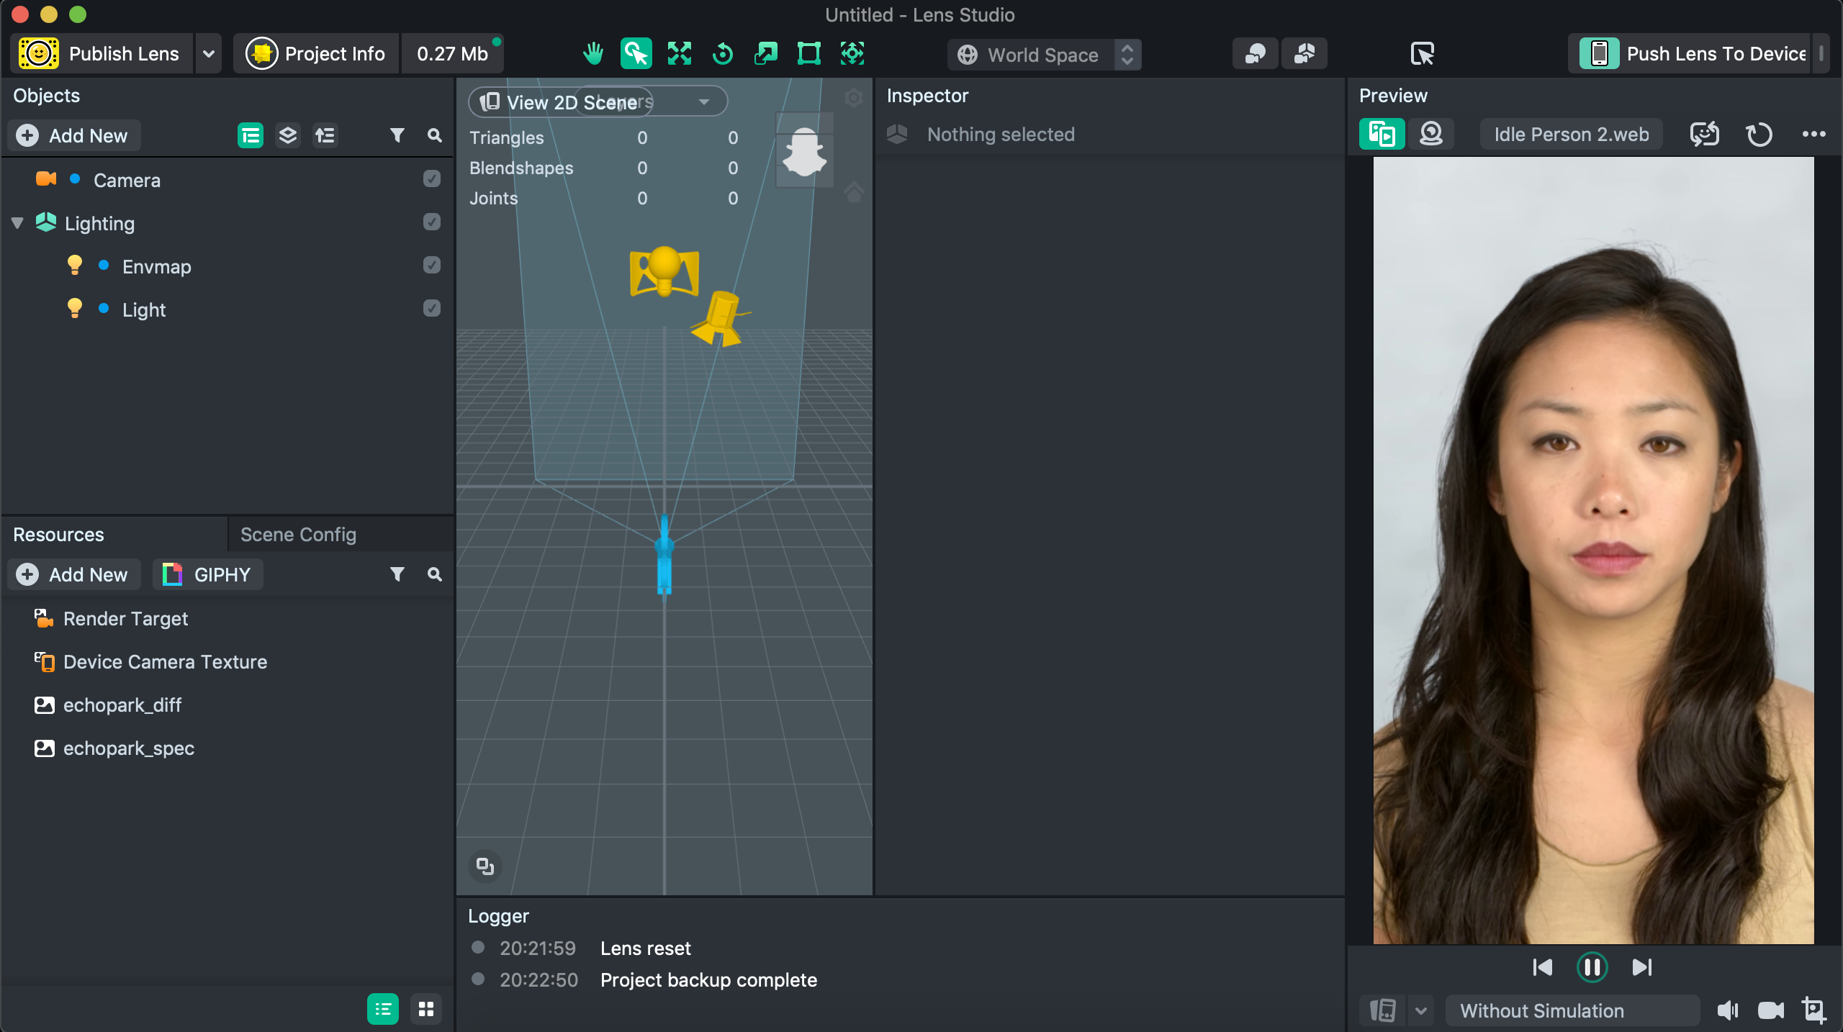Click the 0.27 Mb lens size button
This screenshot has height=1032, width=1843.
453,54
